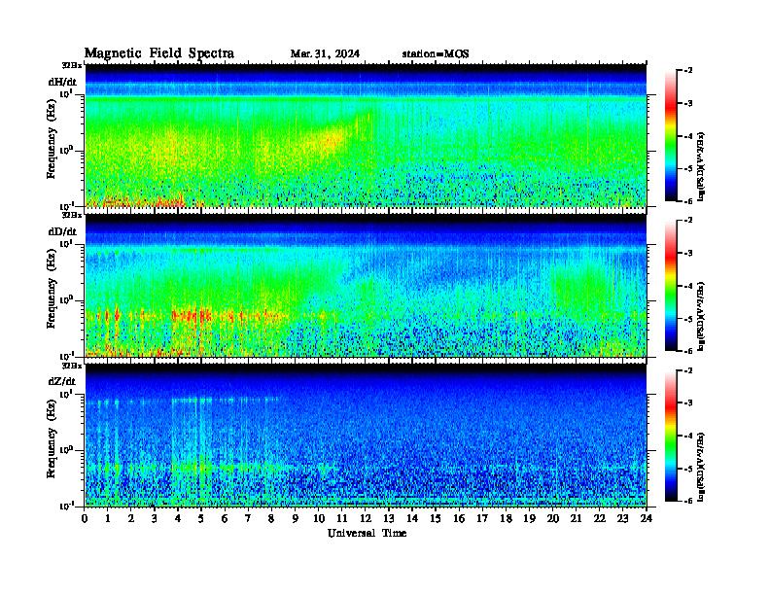Click the -2 tick on dH/dt color bar
770x595 pixels.
(687, 71)
